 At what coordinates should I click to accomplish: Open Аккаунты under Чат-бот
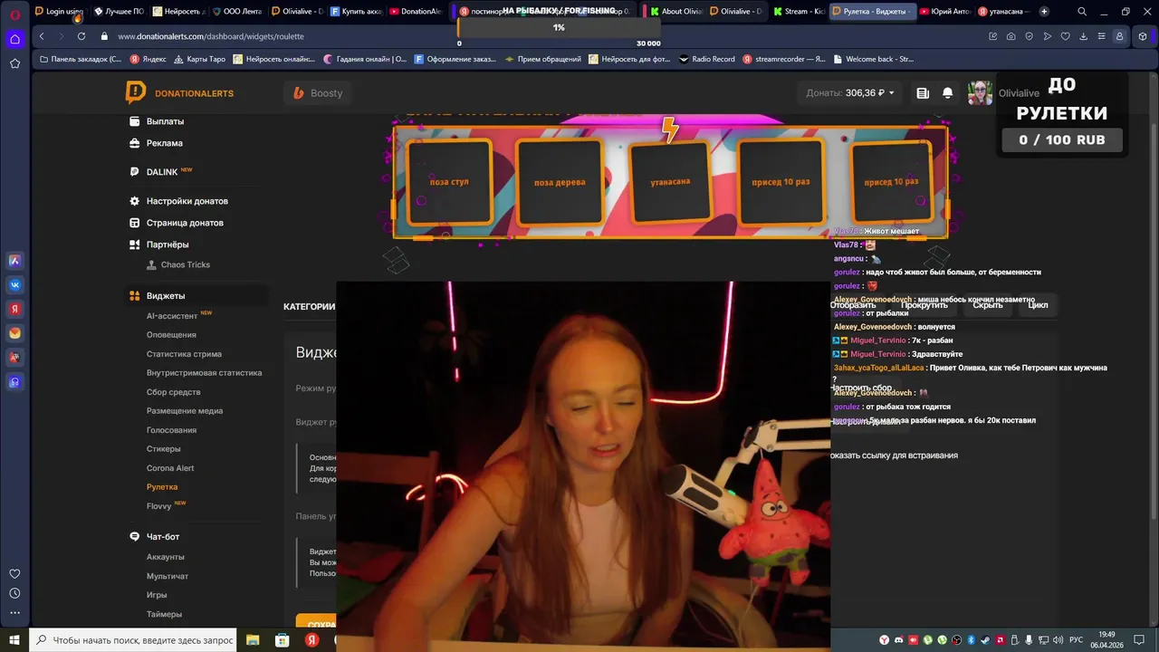(x=165, y=557)
